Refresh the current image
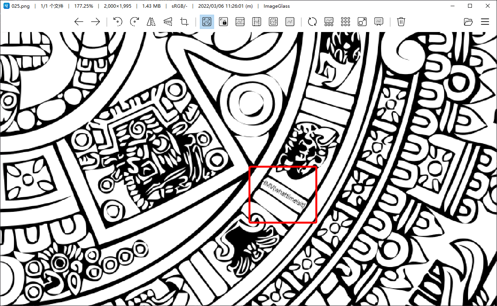Viewport: 497px width, 306px height. click(312, 22)
